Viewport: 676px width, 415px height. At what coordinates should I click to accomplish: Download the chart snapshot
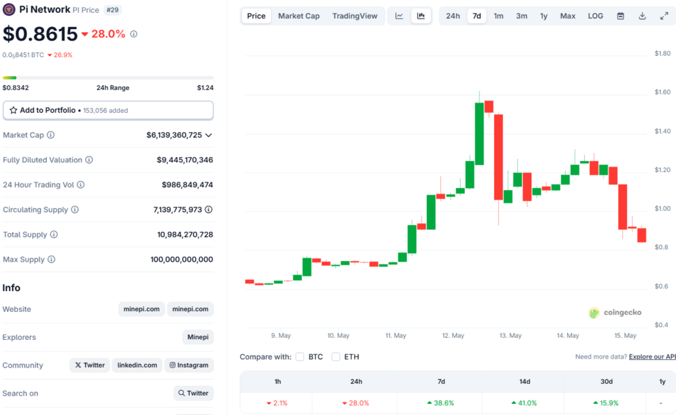coord(644,15)
